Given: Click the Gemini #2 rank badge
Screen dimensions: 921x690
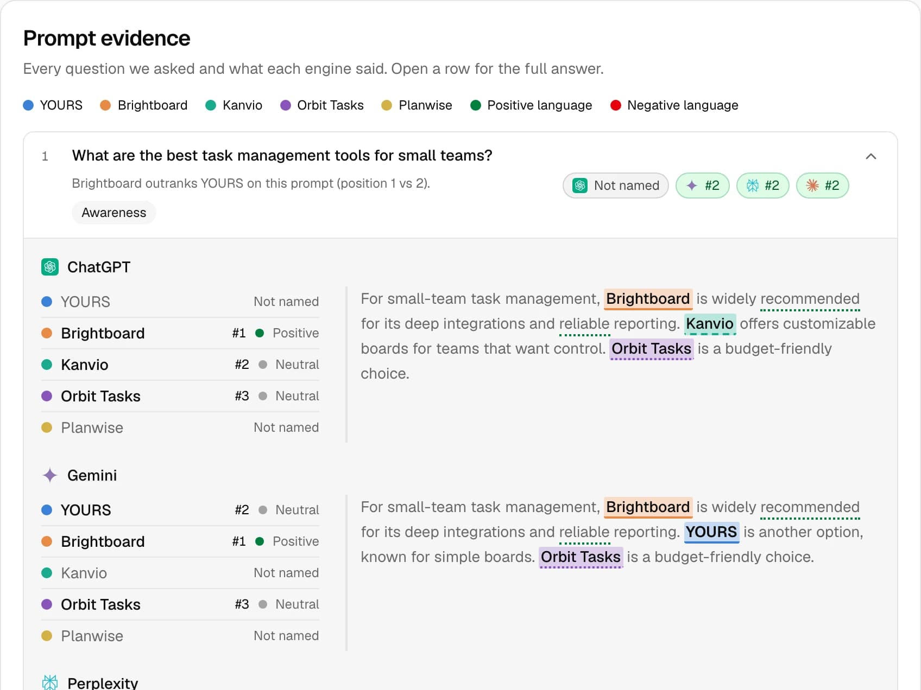Looking at the screenshot, I should (x=702, y=186).
